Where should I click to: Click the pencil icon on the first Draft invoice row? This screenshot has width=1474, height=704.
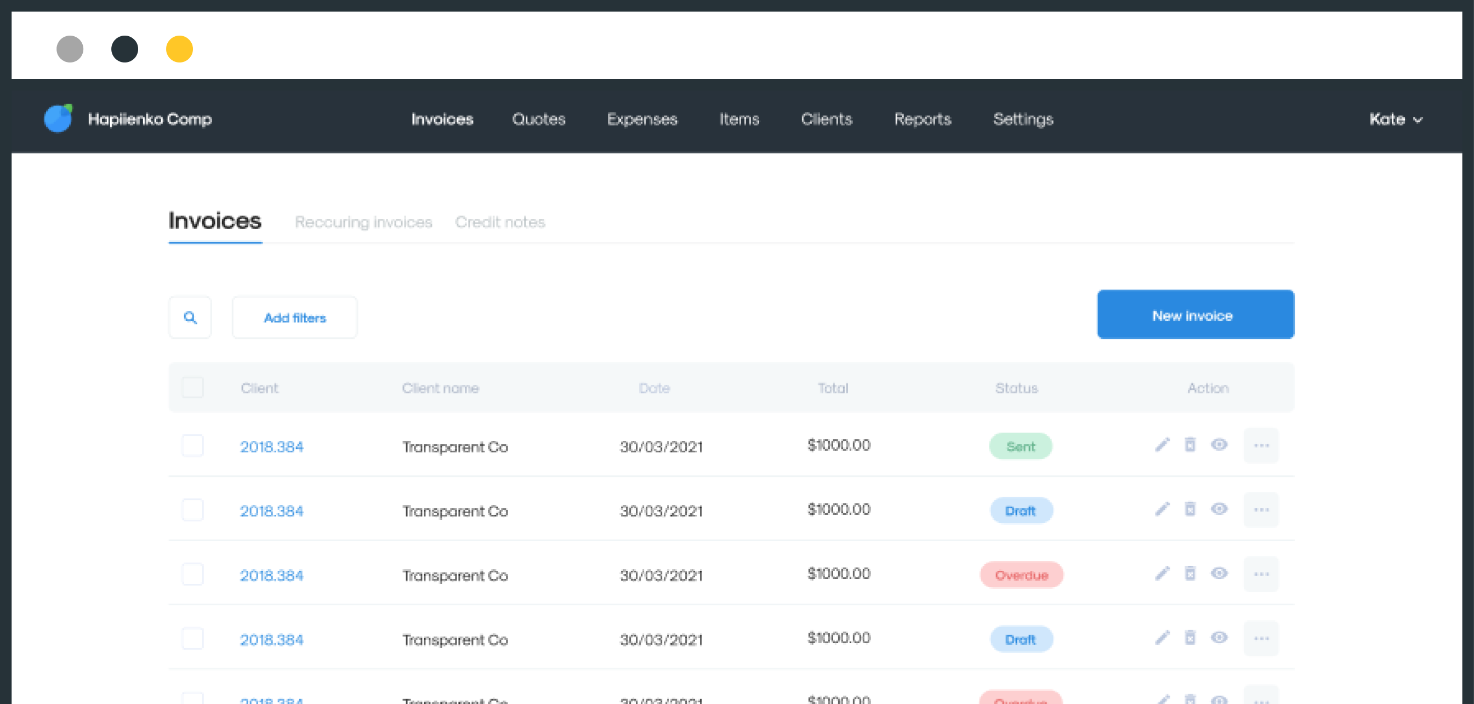tap(1162, 509)
